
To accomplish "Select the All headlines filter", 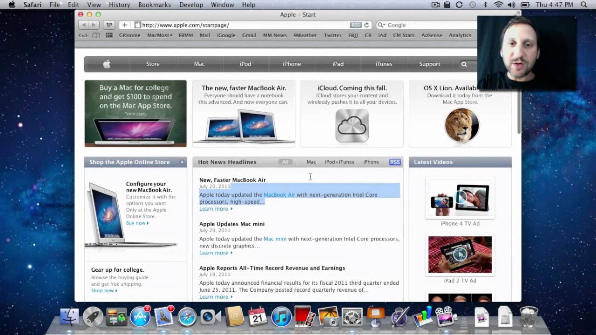I will [285, 162].
